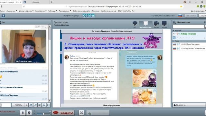Viewport: 206px width, 116px height.
Task: Click the VK share icon in header
Action: point(3,15)
